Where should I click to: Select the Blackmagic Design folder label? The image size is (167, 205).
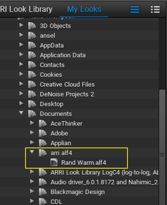[x=78, y=192]
